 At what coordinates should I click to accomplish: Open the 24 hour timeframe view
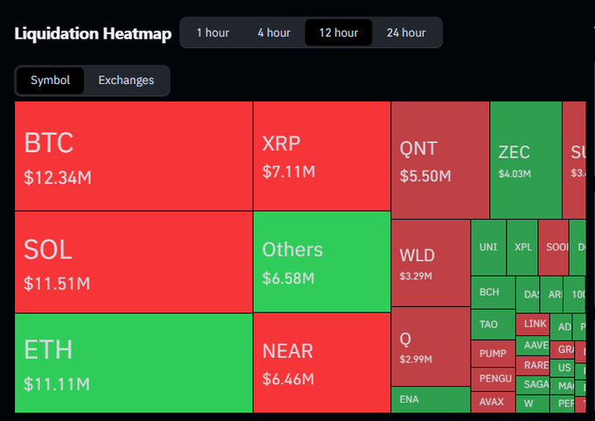[x=406, y=32]
